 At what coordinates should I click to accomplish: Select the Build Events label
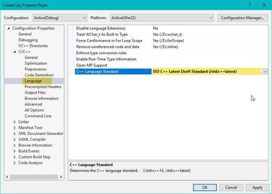(29, 151)
